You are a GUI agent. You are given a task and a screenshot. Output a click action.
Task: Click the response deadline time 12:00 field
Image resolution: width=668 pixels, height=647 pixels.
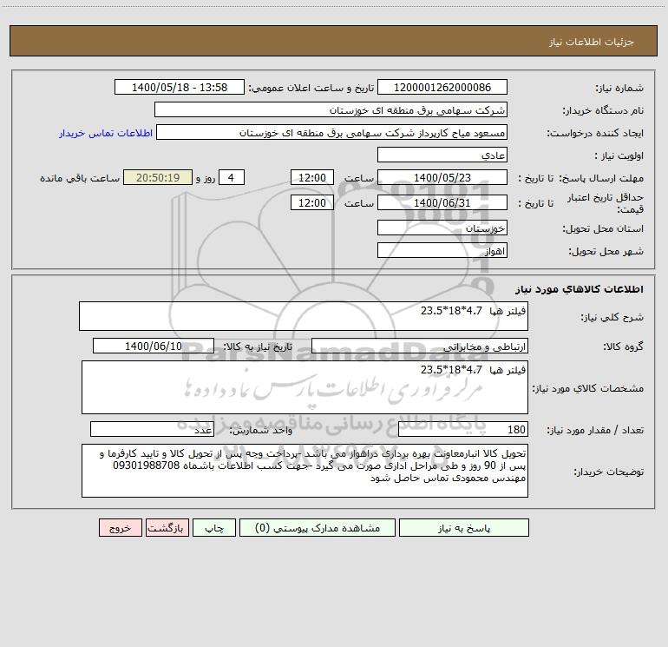pyautogui.click(x=311, y=177)
